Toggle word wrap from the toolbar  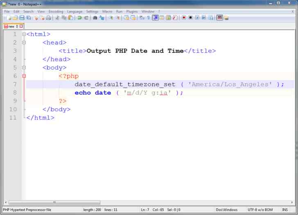(x=142, y=18)
